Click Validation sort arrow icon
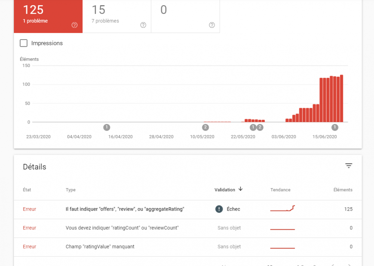Viewport: 374px width, 266px height. (240, 189)
